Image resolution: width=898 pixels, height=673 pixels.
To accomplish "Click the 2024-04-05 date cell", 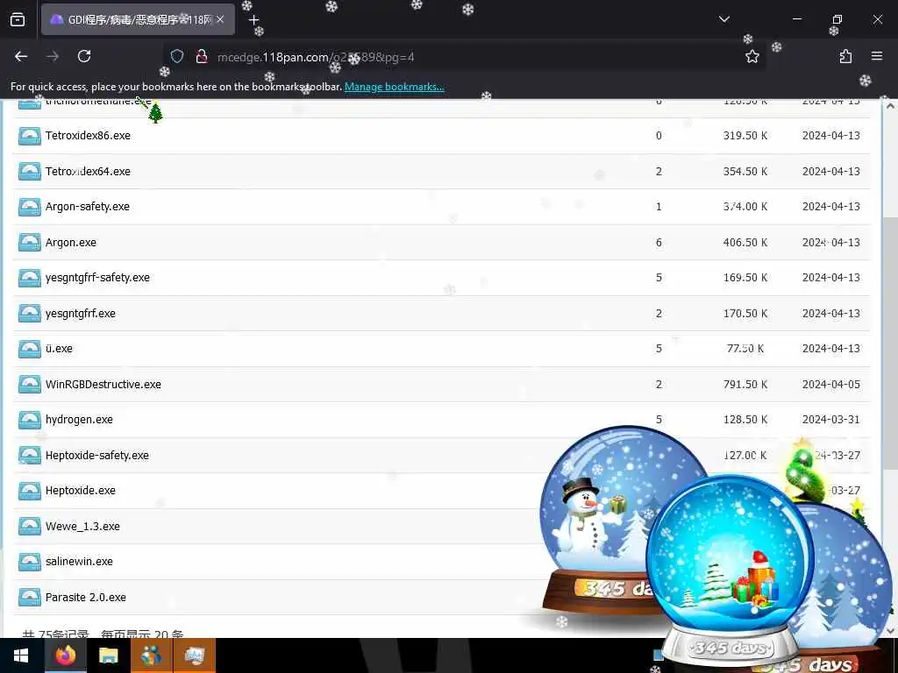I will 831,384.
